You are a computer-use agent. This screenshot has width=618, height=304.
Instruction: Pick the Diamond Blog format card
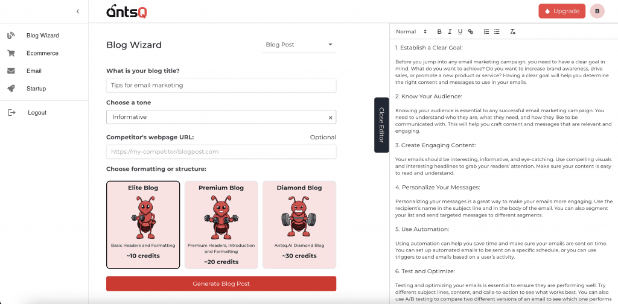[299, 224]
